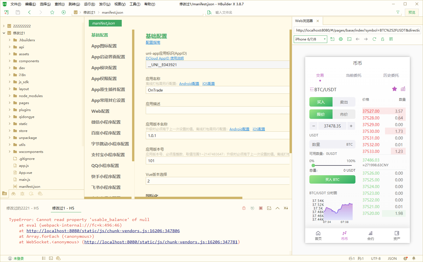Open iPhone 6/7/8 device dropdown
This screenshot has height=262, width=423.
click(310, 39)
